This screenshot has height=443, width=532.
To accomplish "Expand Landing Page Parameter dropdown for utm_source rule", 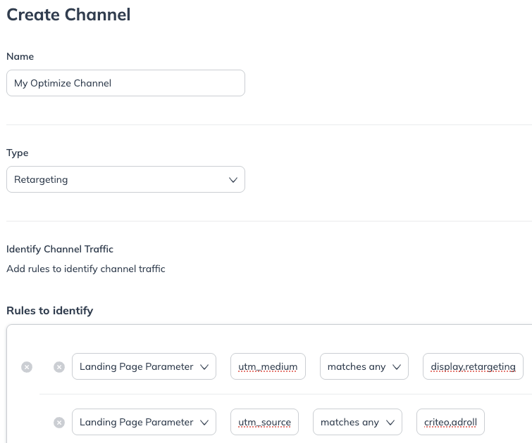I will tap(144, 423).
